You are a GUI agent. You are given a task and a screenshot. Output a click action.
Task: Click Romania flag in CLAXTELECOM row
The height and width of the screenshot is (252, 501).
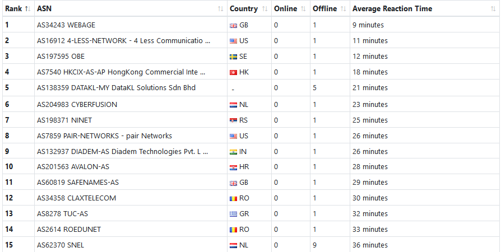point(233,199)
